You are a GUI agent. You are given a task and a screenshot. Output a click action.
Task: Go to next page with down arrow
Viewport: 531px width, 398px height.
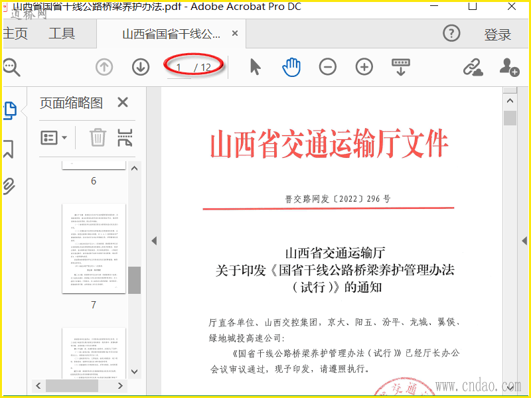(x=141, y=67)
